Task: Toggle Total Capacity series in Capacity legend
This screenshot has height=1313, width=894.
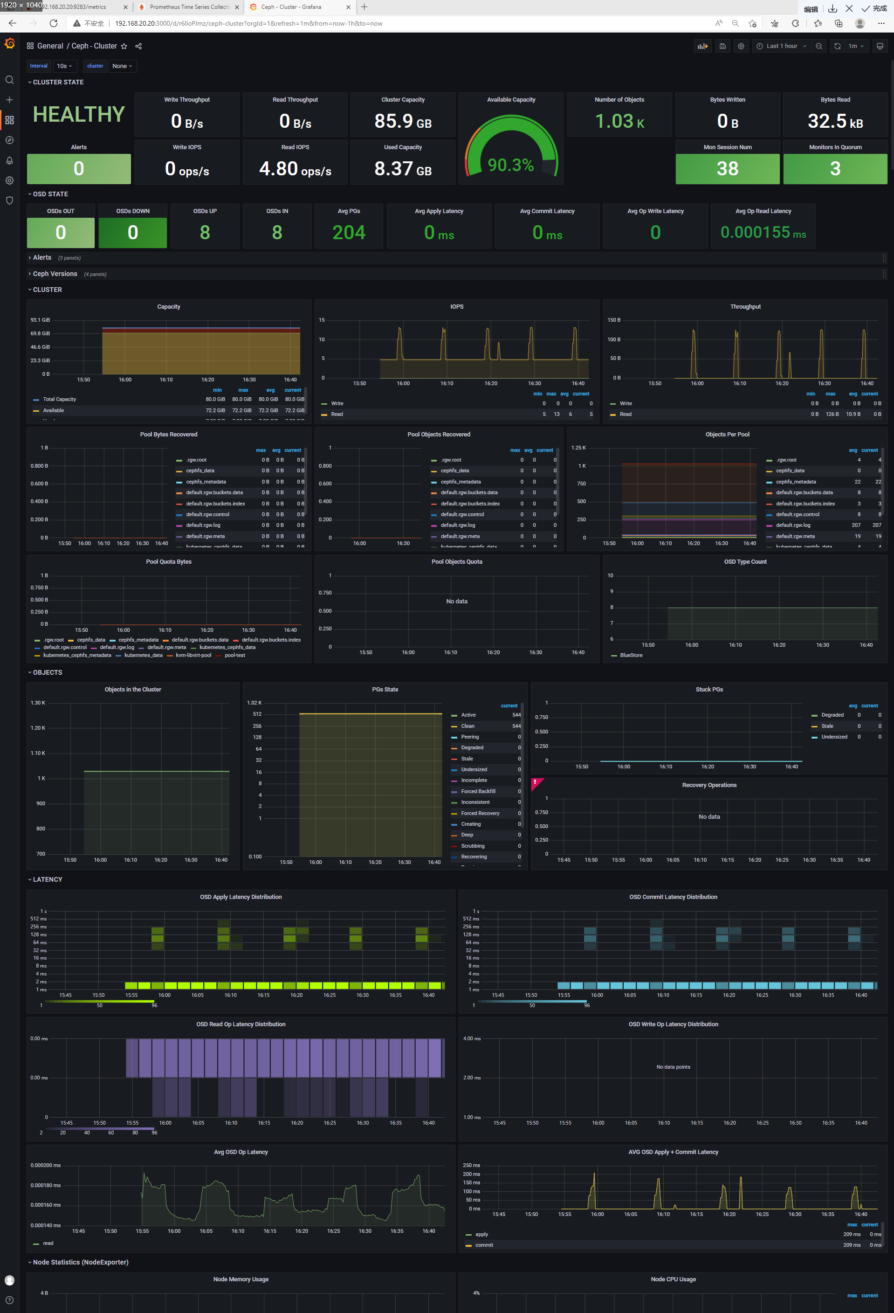Action: tap(59, 400)
